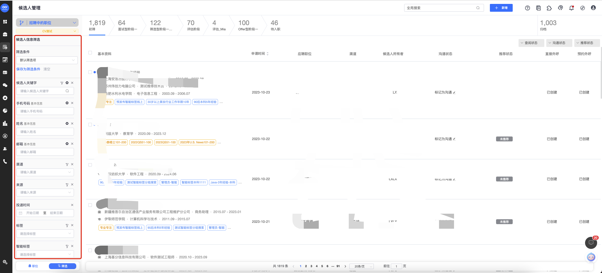Screen dimensions: 602x273
Task: Open the document list icon in the header
Action: 538,8
